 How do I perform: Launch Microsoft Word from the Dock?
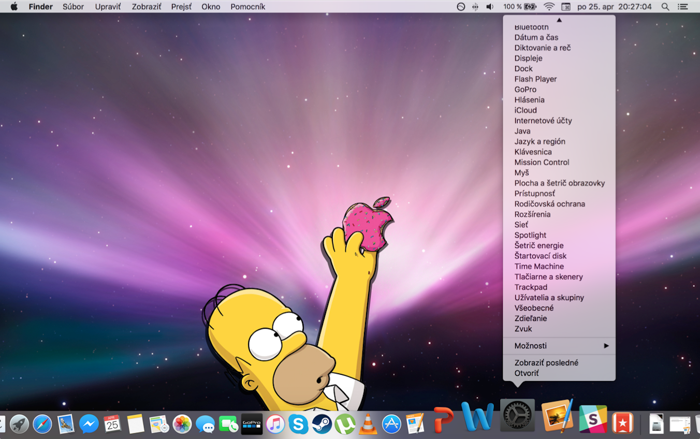pyautogui.click(x=477, y=415)
